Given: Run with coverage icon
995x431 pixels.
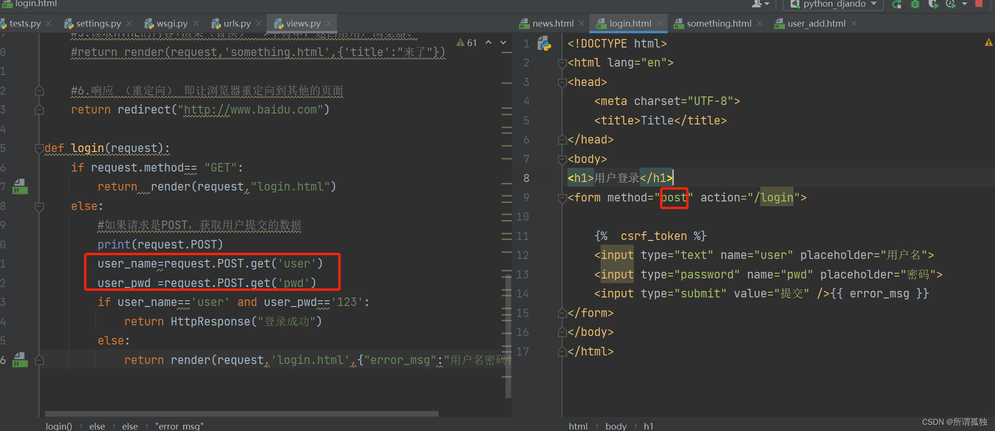Looking at the screenshot, I should pyautogui.click(x=933, y=4).
